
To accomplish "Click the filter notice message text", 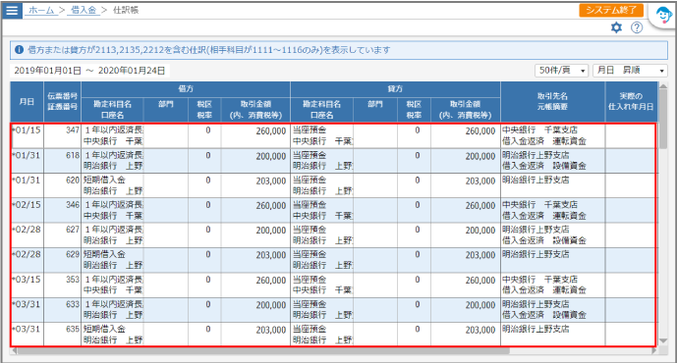I will click(x=209, y=50).
